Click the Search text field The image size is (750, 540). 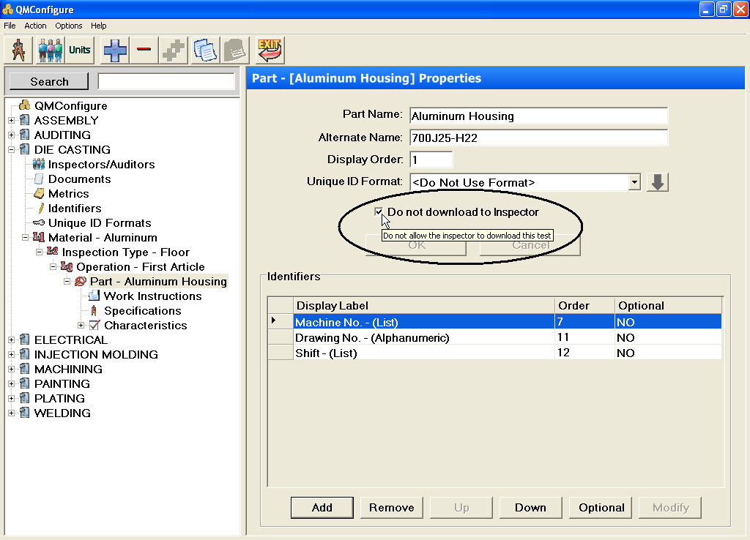pyautogui.click(x=166, y=81)
